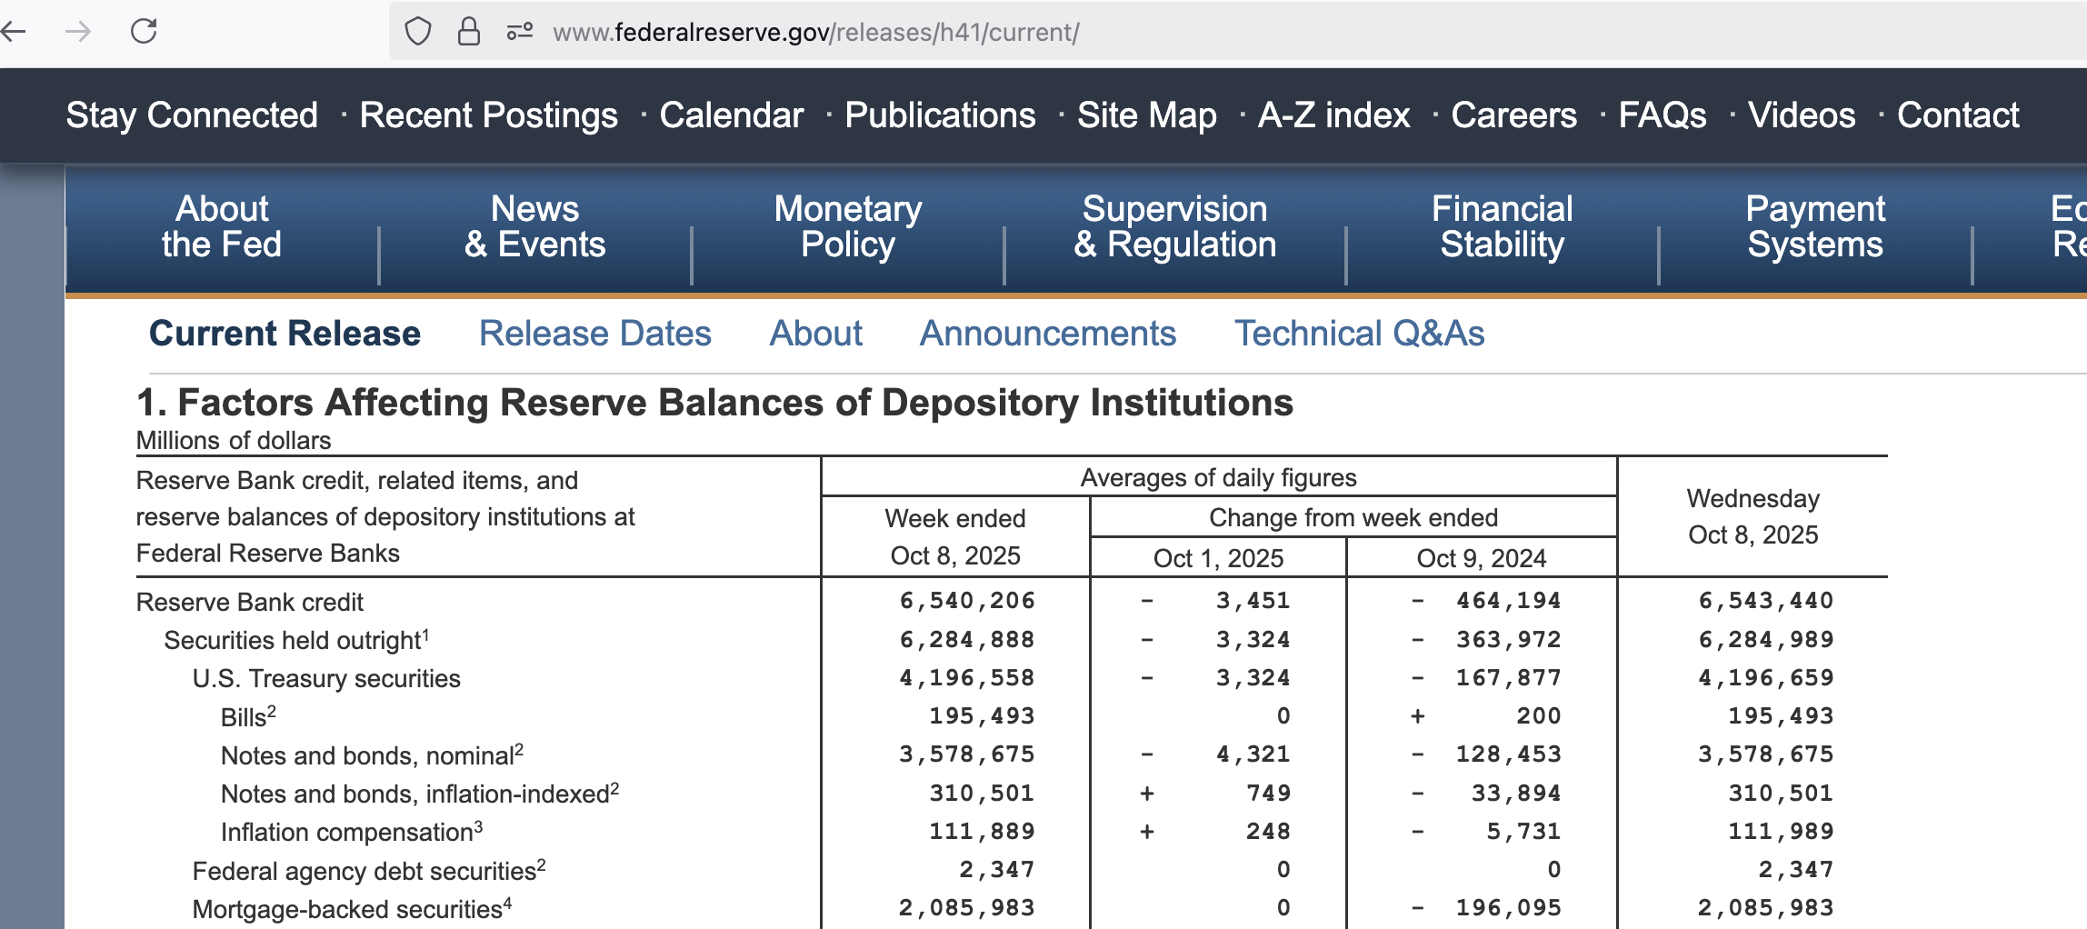Viewport: 2087px width, 929px height.
Task: Click the 'Mortgage-backed securities' row label
Action: coord(353,908)
